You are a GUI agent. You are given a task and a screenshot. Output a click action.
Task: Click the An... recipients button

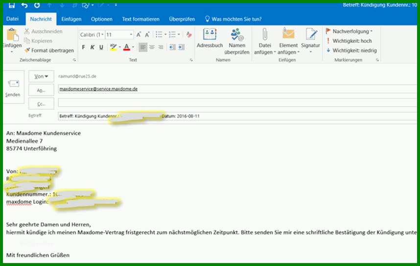41,90
